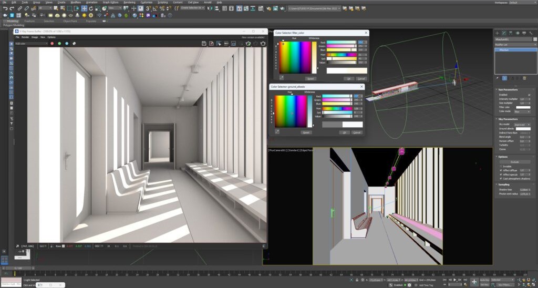Click the Ground albedo color swatch

(523, 129)
